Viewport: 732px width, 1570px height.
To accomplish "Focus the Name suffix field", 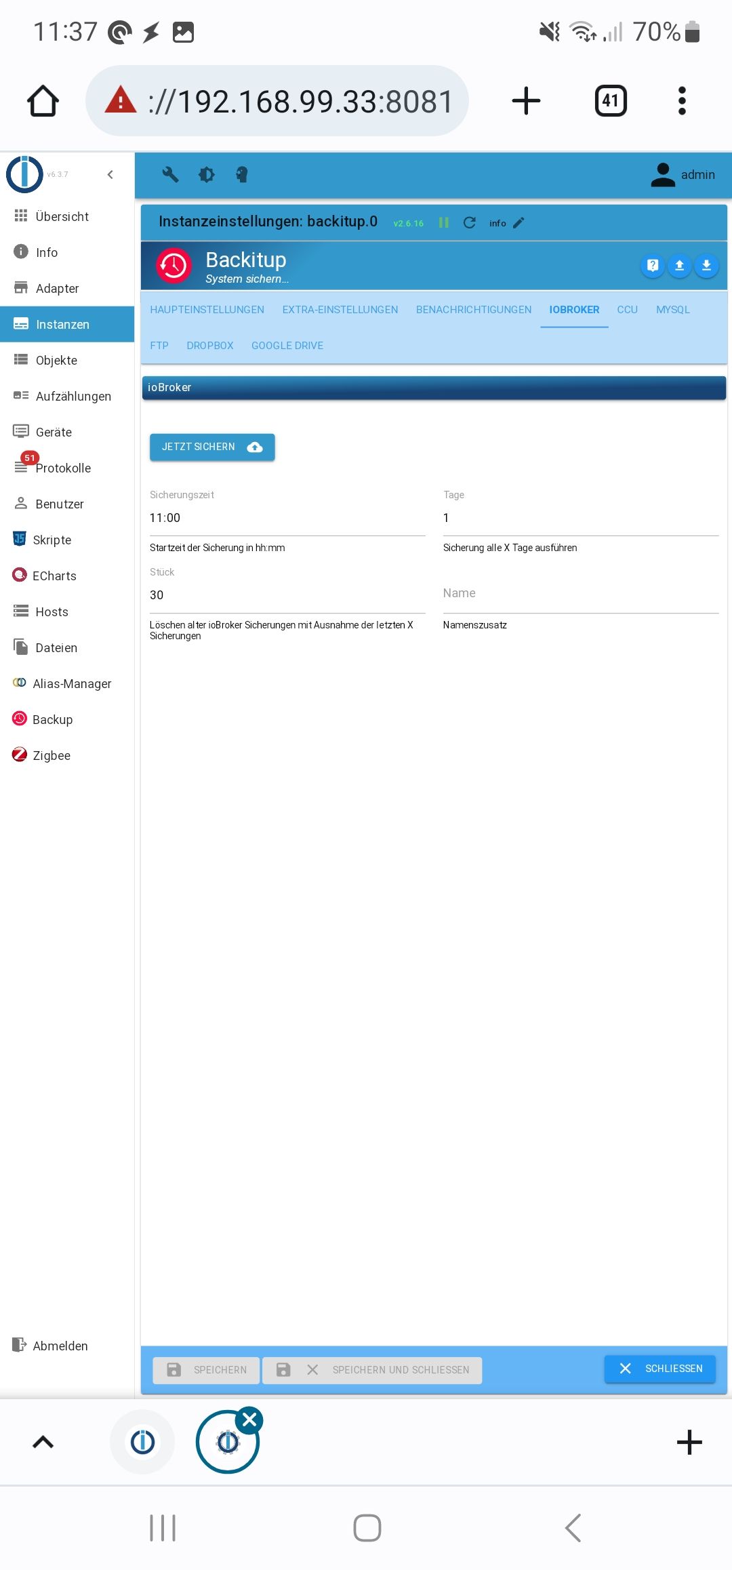I will coord(581,594).
